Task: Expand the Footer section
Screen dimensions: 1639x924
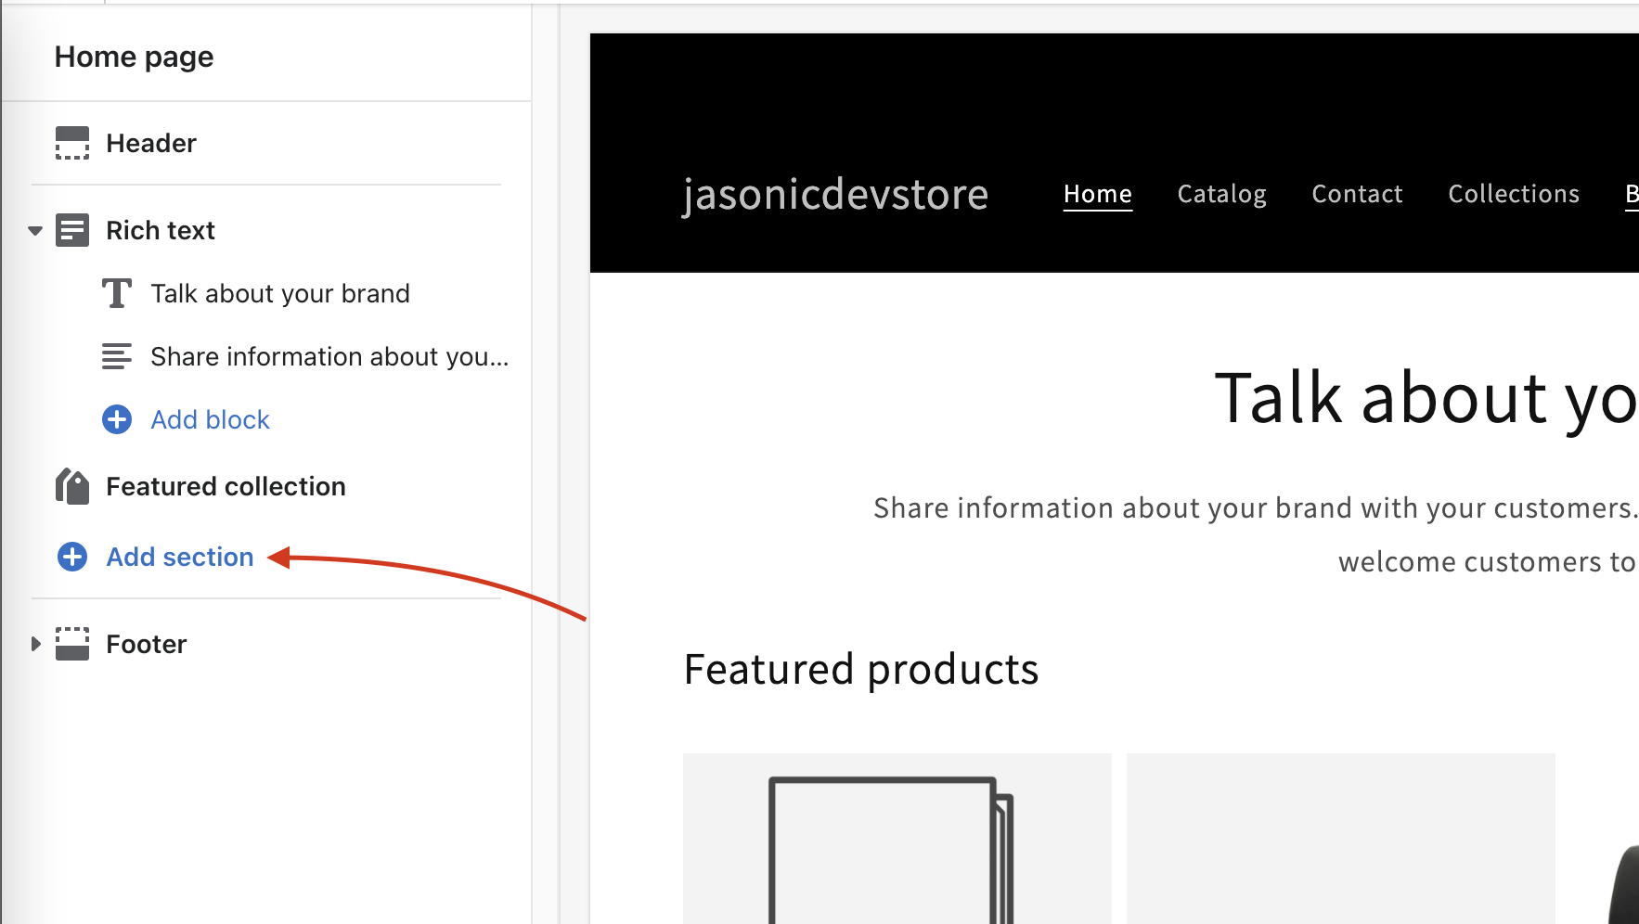Action: [35, 644]
